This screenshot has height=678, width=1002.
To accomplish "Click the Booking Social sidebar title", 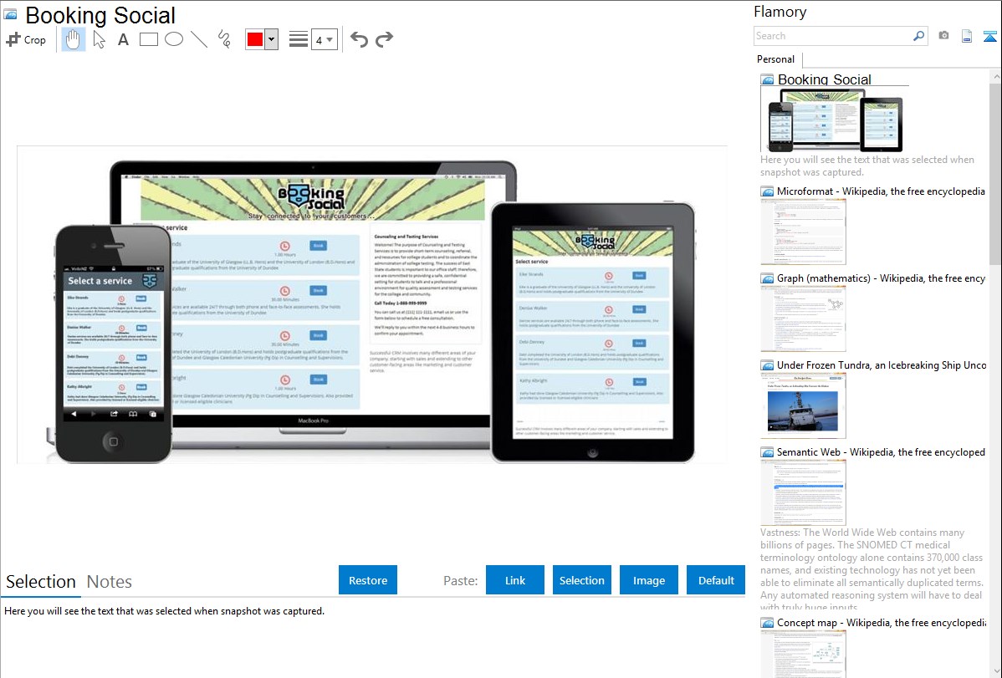I will [825, 79].
